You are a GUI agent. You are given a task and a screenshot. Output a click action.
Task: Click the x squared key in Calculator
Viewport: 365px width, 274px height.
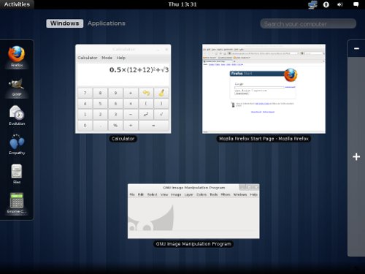pyautogui.click(x=146, y=115)
